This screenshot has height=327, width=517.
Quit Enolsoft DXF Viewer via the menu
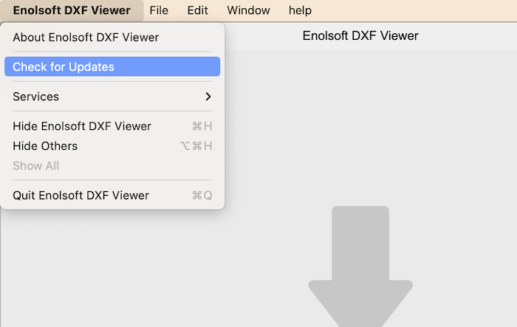point(81,196)
